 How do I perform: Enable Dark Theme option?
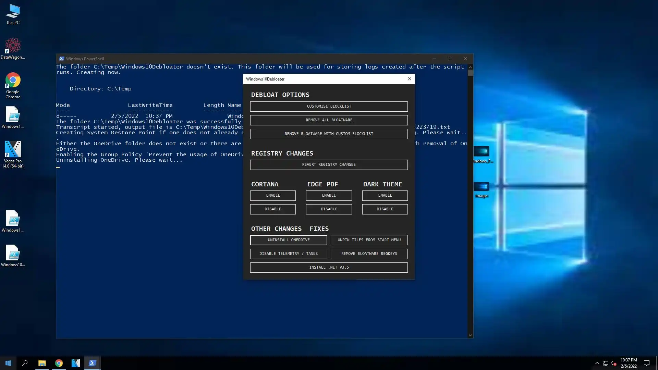click(x=385, y=195)
